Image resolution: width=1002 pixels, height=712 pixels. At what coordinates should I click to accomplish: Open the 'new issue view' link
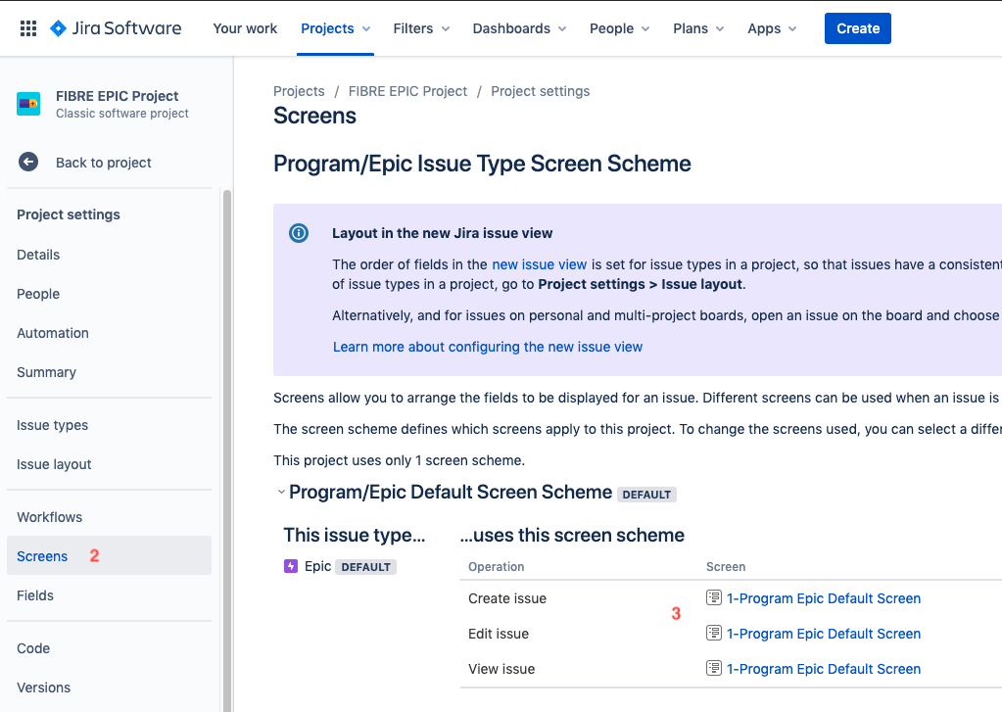539,264
